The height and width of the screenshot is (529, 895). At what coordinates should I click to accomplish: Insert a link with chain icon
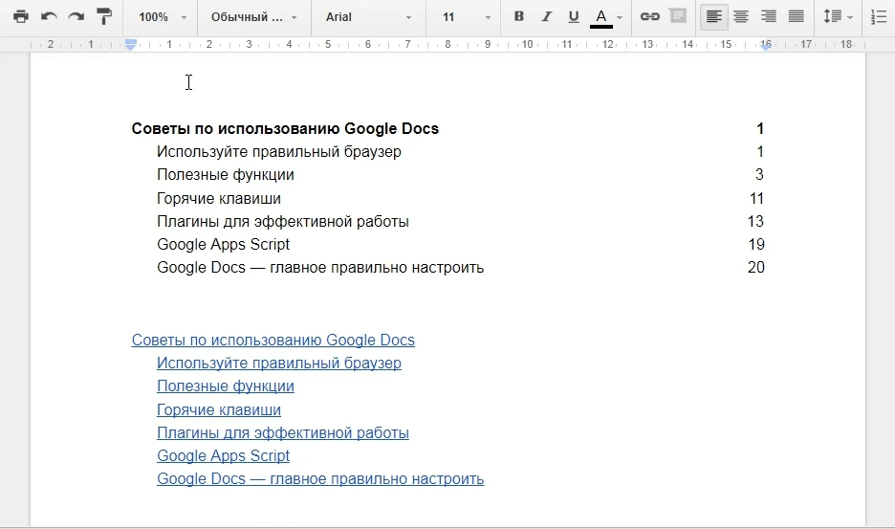650,17
